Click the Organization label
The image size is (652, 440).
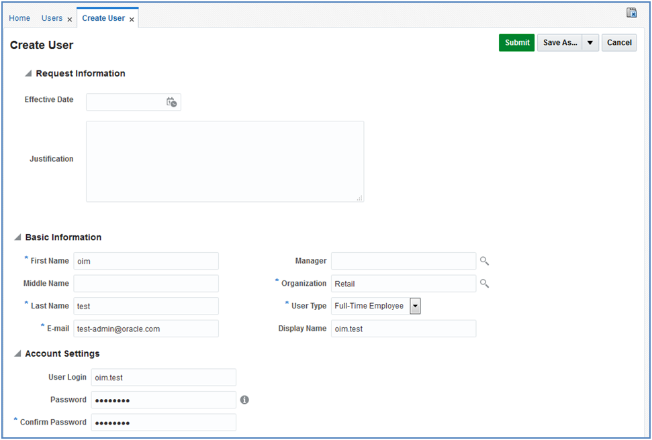click(304, 283)
